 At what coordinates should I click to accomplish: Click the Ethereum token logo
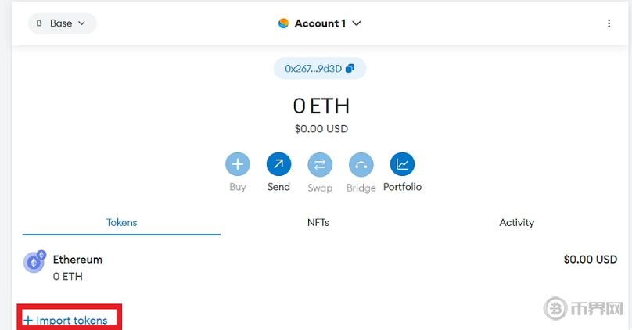34,262
